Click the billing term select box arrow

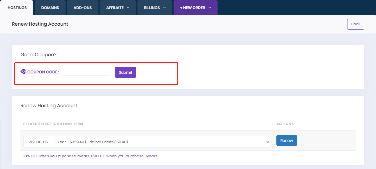pos(268,142)
